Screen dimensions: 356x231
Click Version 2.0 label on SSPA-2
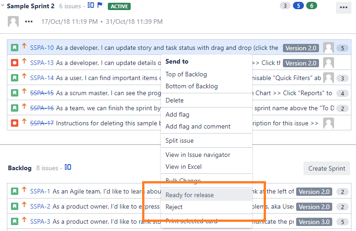coord(314,207)
